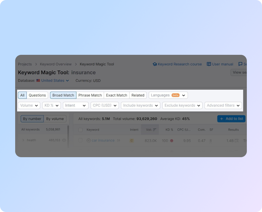The height and width of the screenshot is (212, 262).
Task: Open the Advanced filters dropdown
Action: click(223, 105)
